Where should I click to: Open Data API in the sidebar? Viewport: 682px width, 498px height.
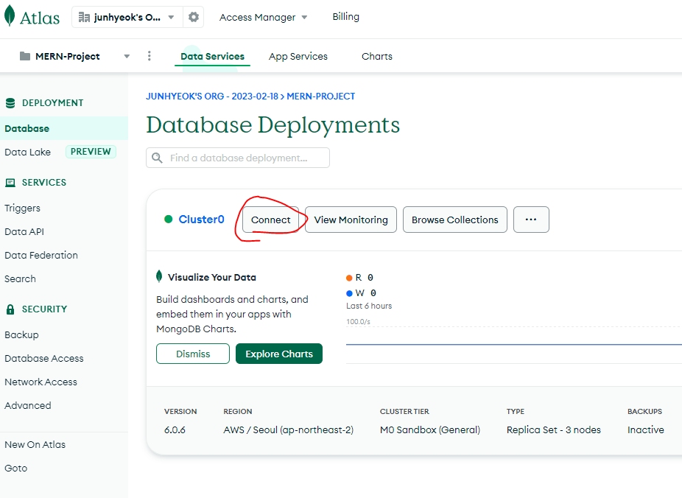(x=24, y=232)
